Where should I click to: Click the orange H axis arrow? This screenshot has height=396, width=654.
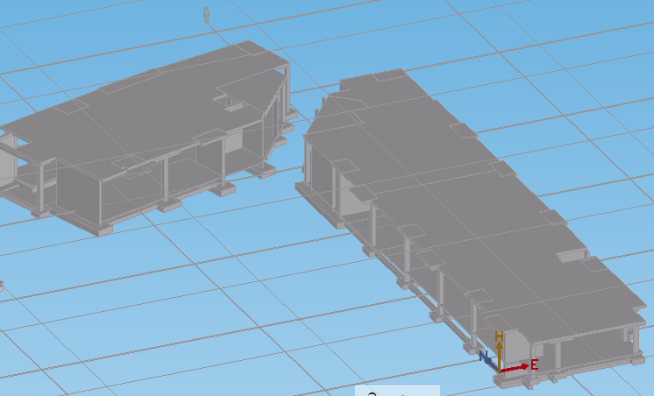pos(499,349)
